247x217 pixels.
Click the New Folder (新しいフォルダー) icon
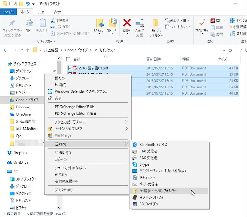pyautogui.click(x=156, y=23)
